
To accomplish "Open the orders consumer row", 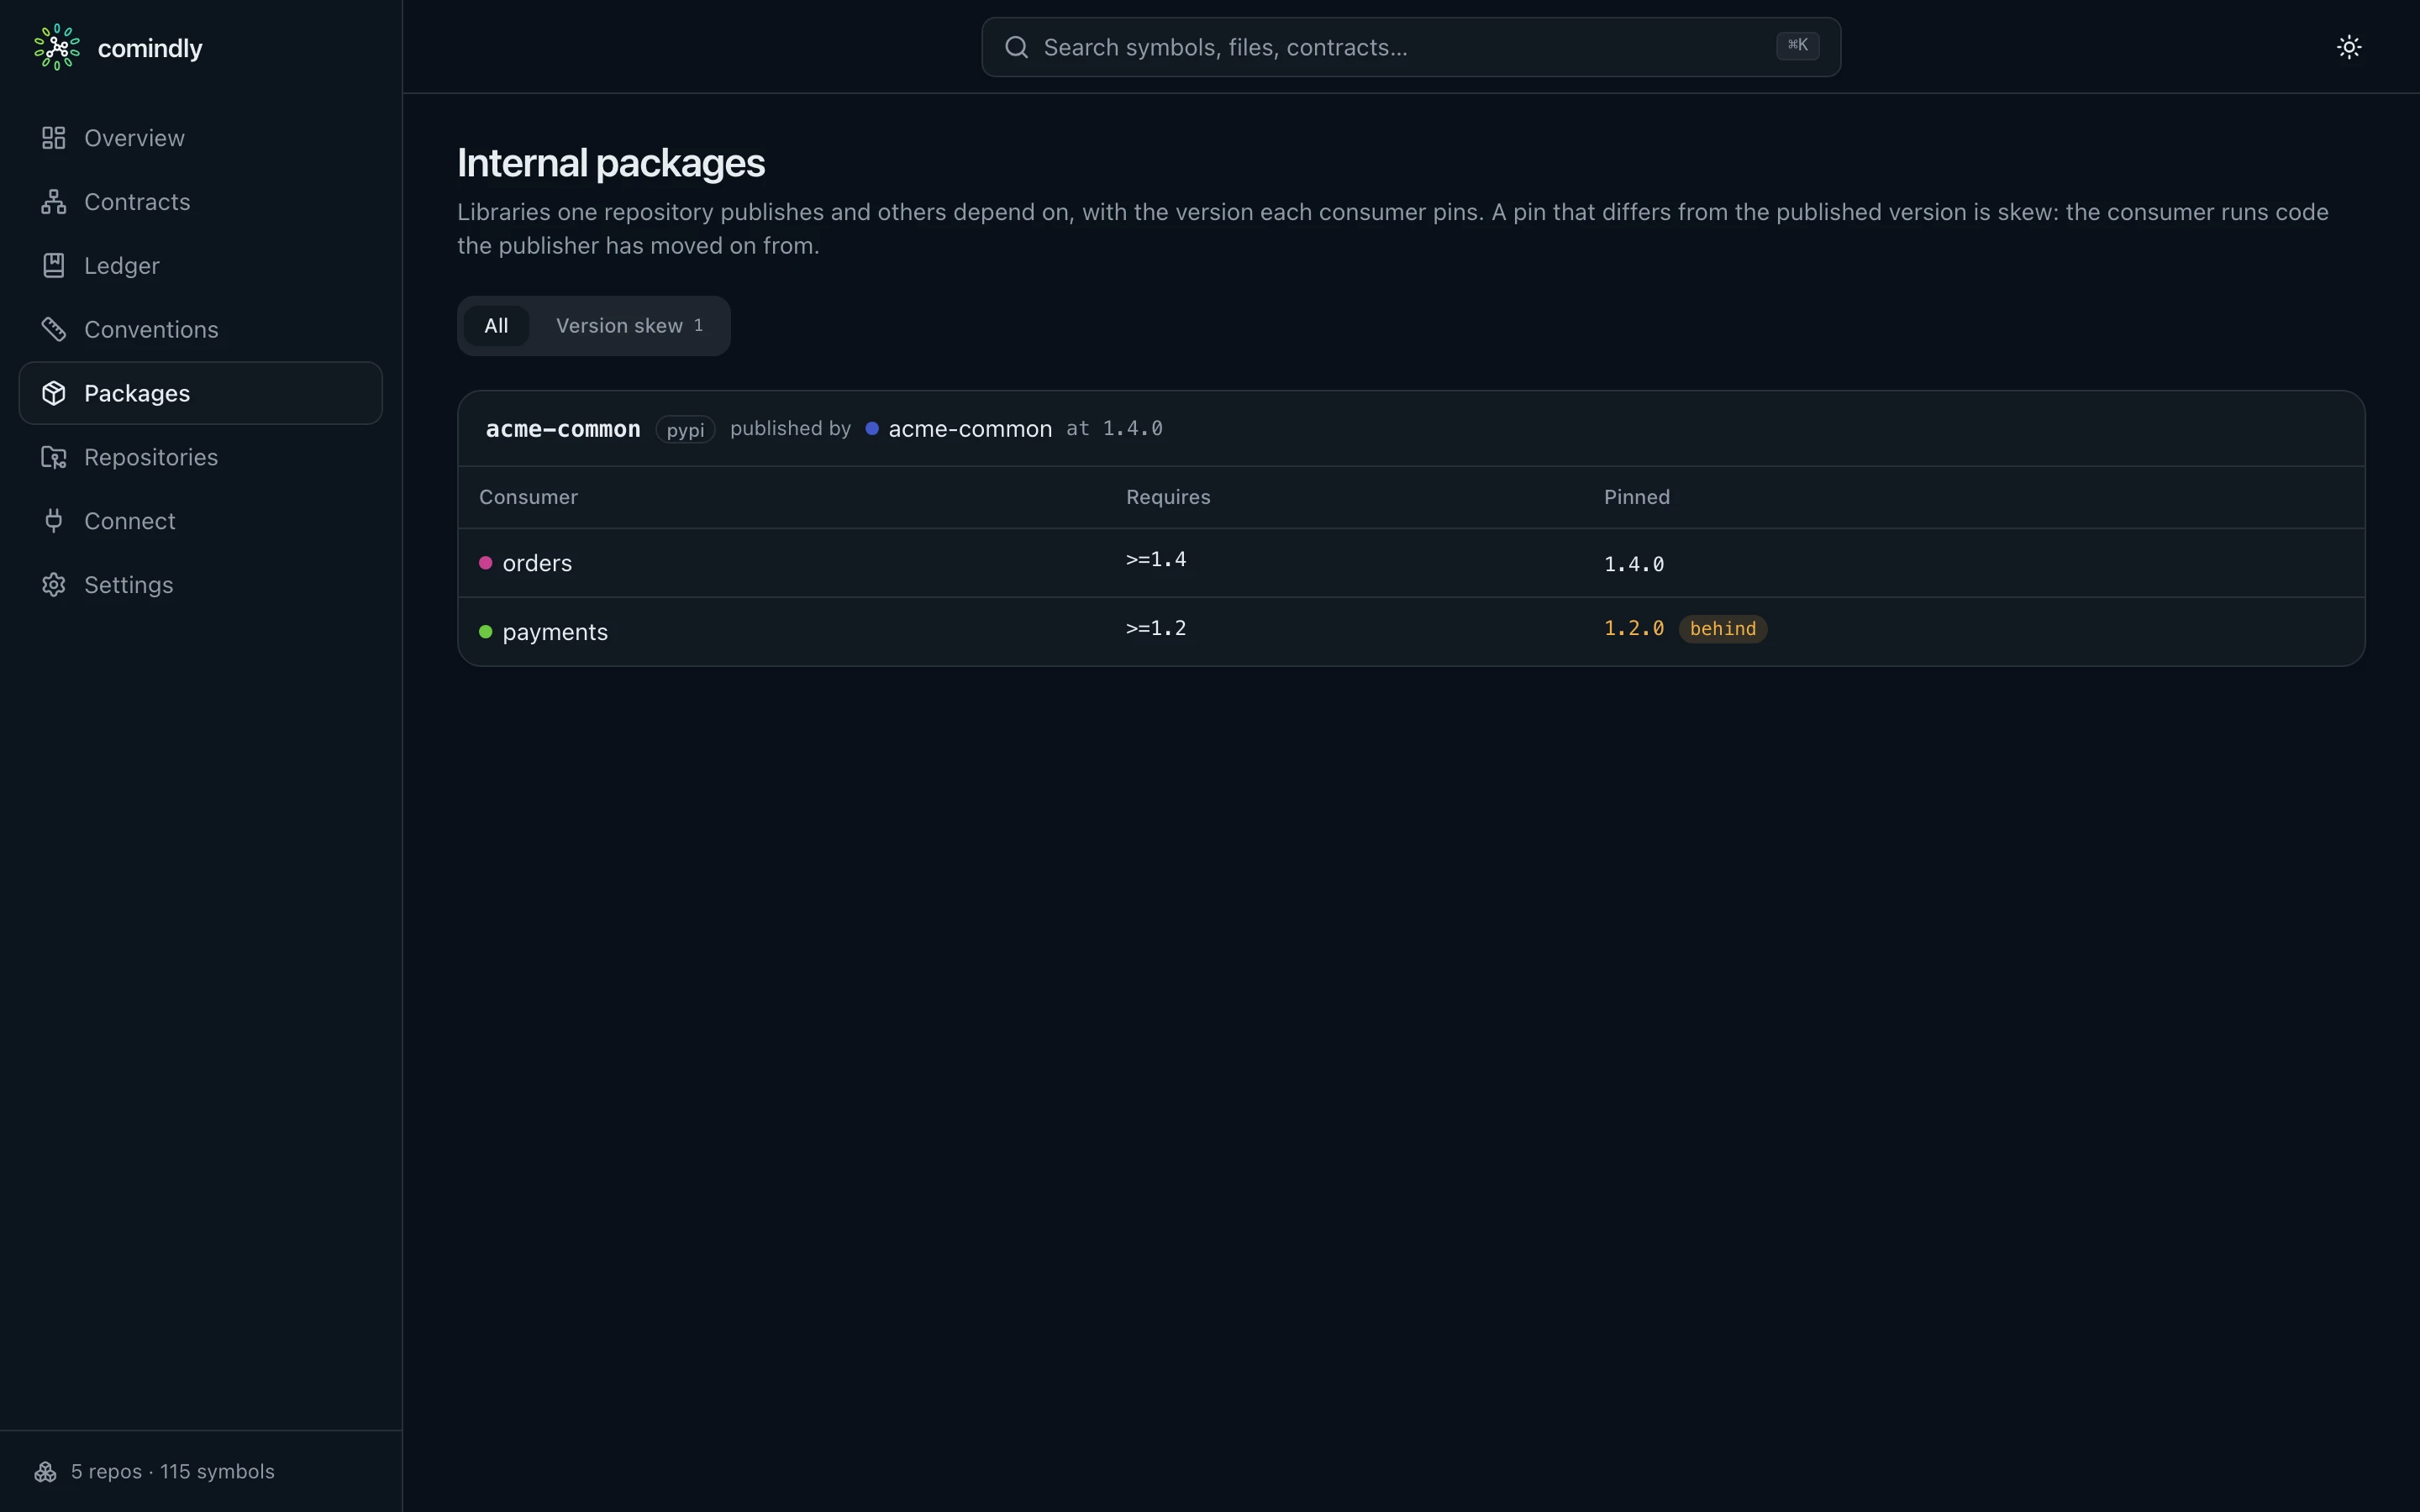I will [x=1410, y=563].
